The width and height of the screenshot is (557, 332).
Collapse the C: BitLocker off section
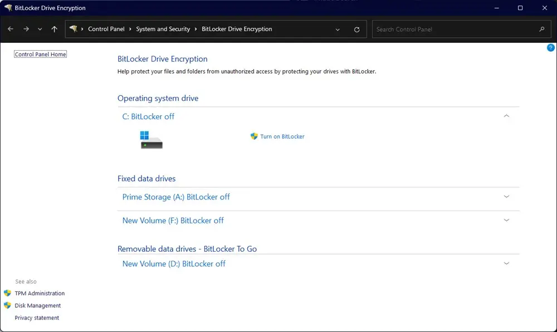[506, 116]
